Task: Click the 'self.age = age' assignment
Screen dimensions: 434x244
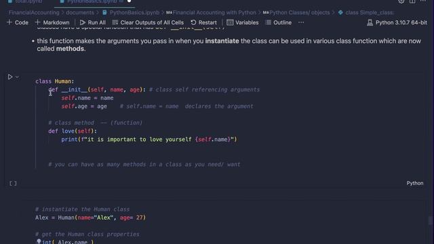Action: 84,106
